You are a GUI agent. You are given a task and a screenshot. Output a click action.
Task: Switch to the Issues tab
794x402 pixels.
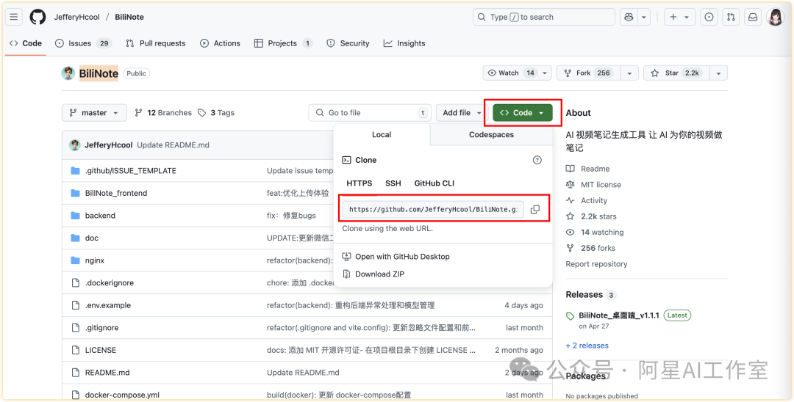tap(83, 43)
